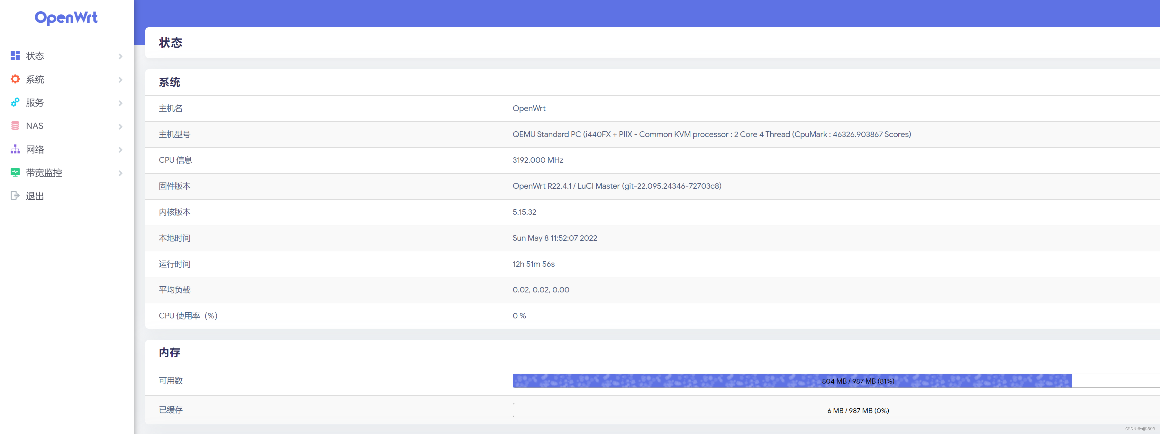
Task: Click the network topology icon
Action: coord(15,149)
